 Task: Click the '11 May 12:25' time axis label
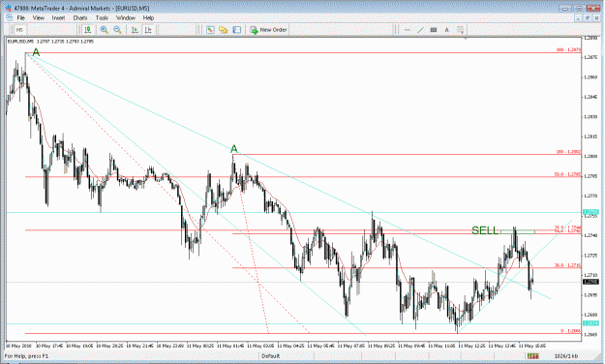pyautogui.click(x=471, y=346)
